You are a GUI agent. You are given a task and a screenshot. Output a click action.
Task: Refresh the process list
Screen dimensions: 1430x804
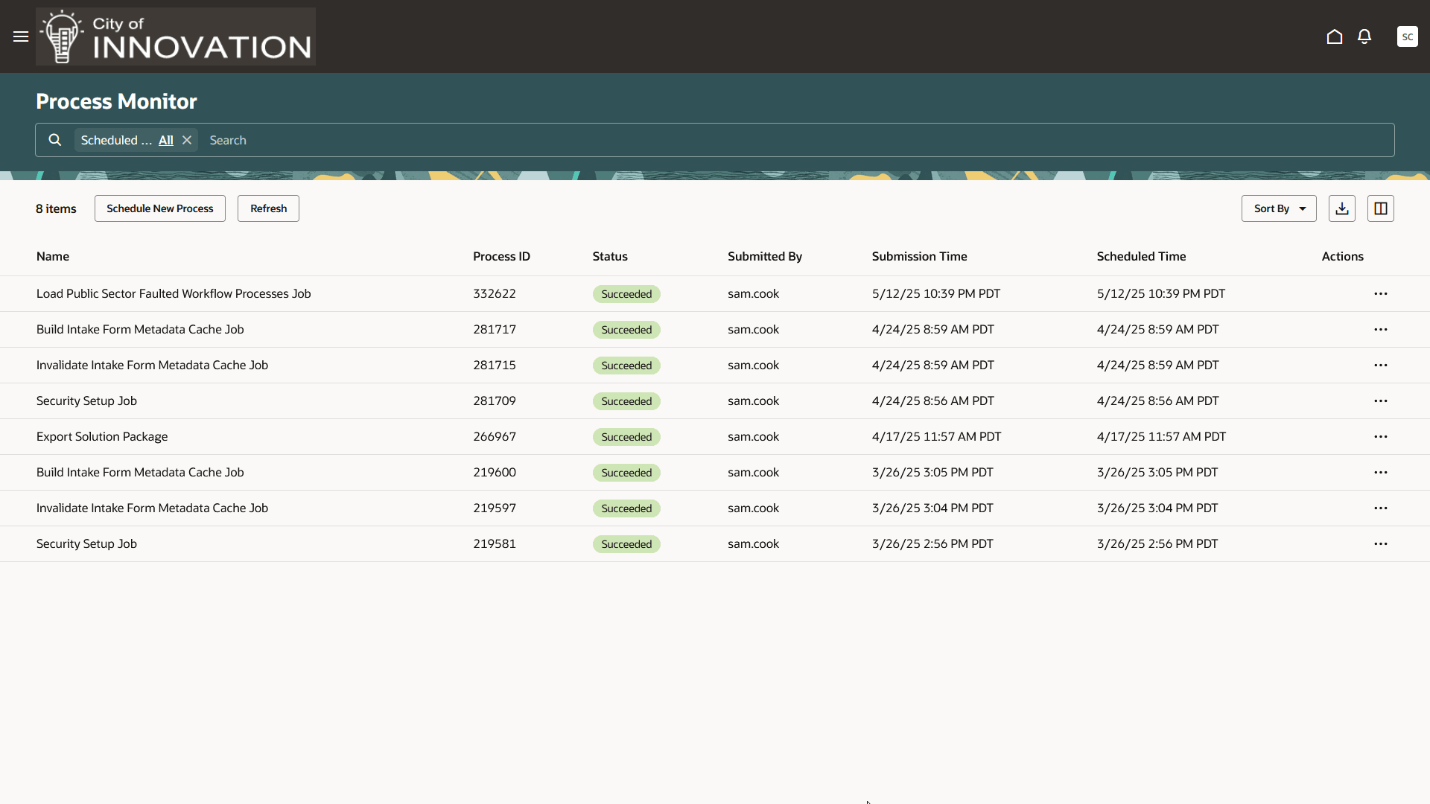pyautogui.click(x=268, y=208)
